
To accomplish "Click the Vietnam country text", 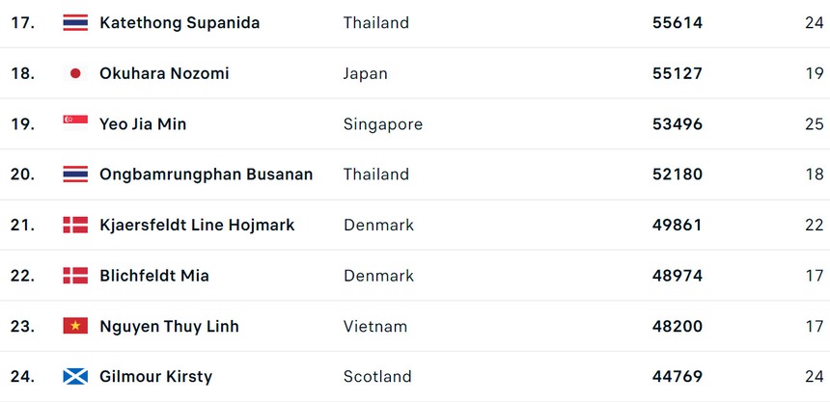I will coord(375,326).
